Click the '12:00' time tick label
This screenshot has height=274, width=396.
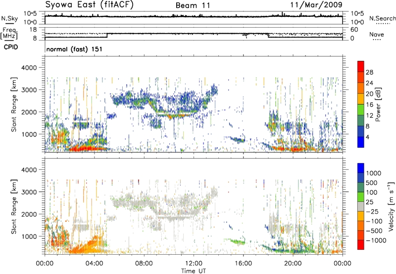pos(194,264)
